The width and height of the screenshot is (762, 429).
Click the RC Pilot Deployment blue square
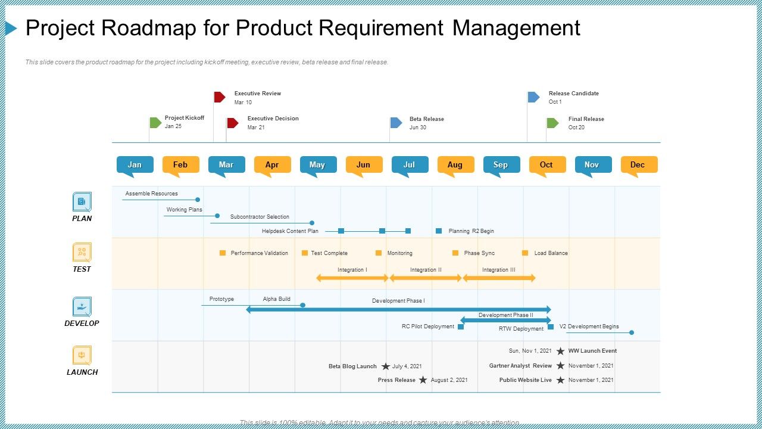(461, 327)
